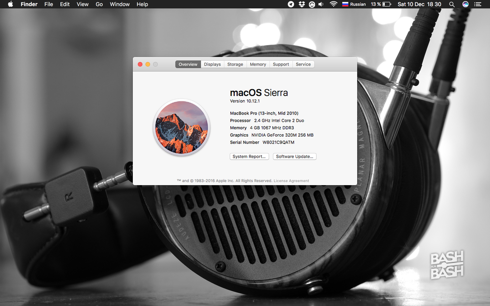Minimize the About This Mac window
The image size is (490, 306).
(x=148, y=64)
